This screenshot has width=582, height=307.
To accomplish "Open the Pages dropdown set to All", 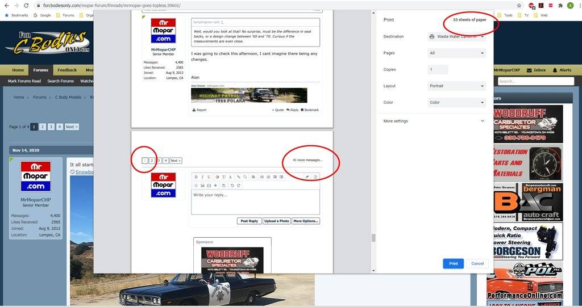I will pyautogui.click(x=457, y=53).
